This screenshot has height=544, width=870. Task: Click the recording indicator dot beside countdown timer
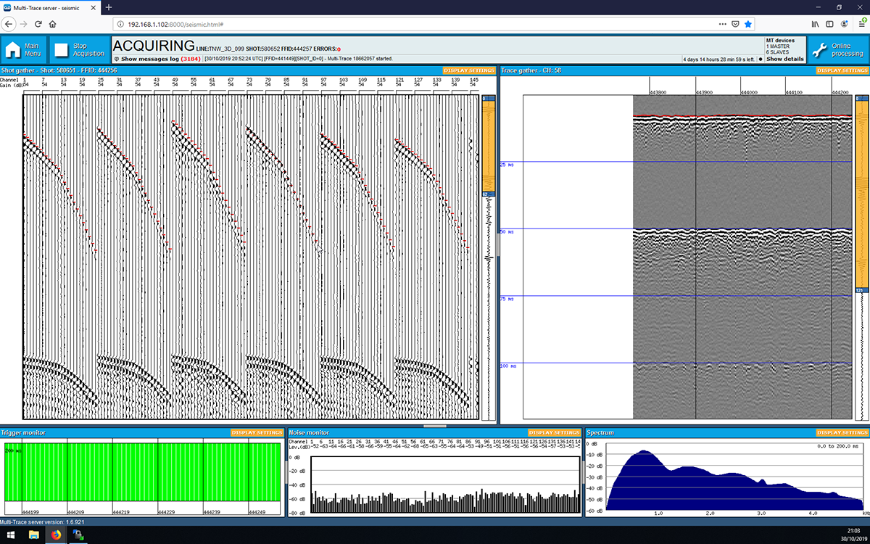pos(761,59)
